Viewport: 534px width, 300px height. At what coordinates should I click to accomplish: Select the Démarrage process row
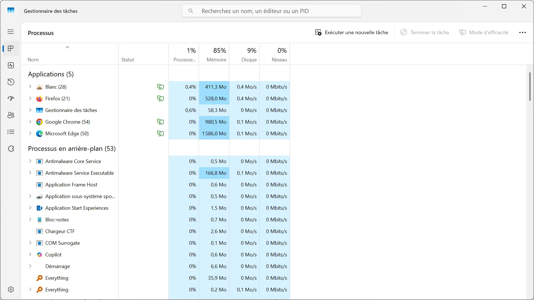coord(155,266)
